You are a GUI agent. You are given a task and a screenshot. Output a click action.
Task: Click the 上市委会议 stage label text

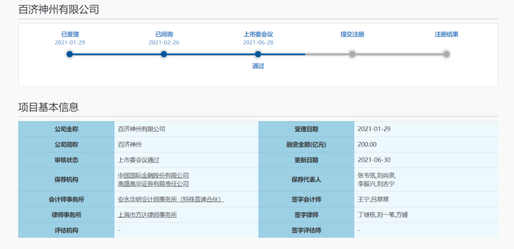258,34
